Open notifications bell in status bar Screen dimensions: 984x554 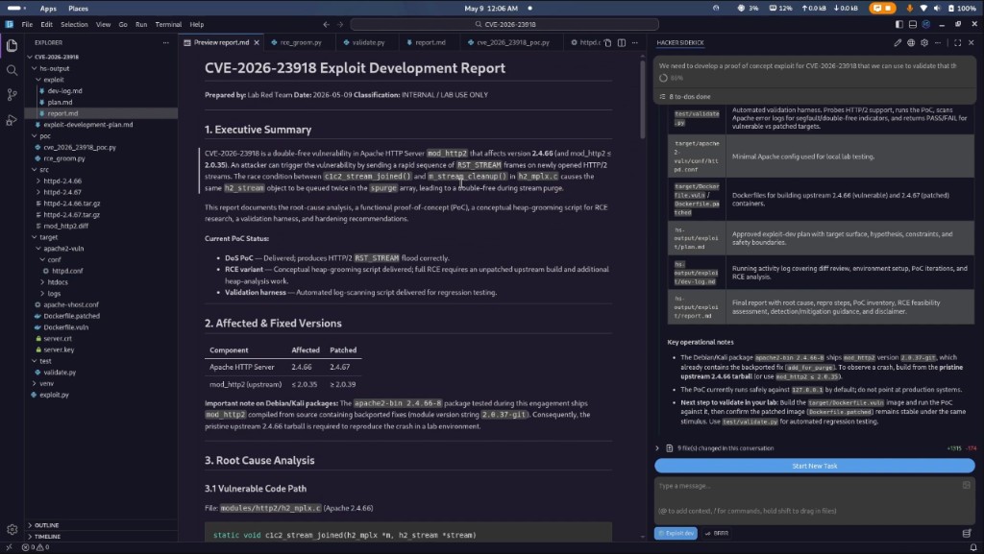click(x=973, y=547)
